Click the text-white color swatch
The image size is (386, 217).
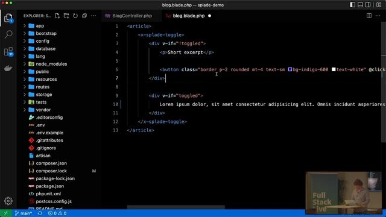point(334,70)
